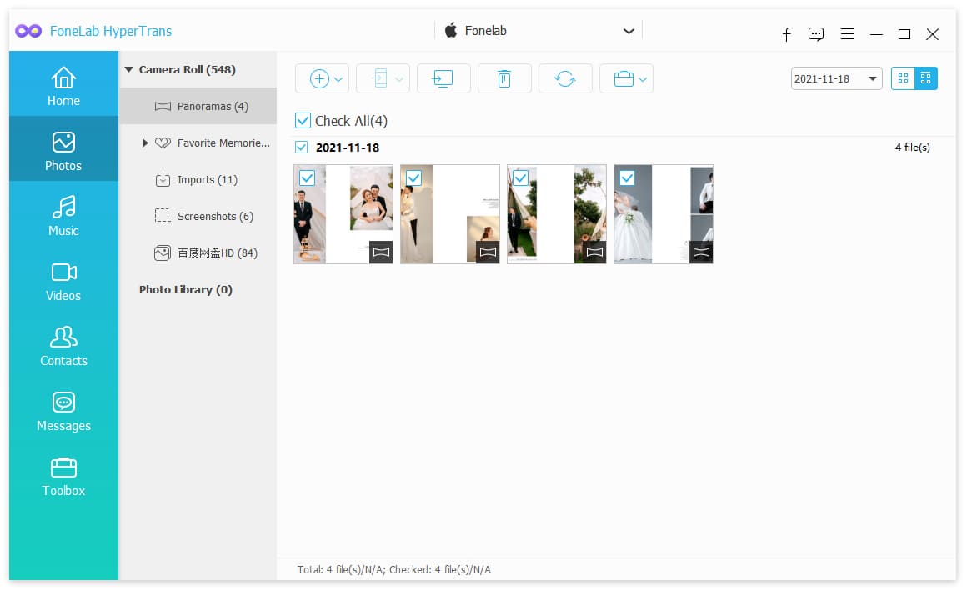Open the Music section
This screenshot has height=591, width=967.
tap(63, 214)
